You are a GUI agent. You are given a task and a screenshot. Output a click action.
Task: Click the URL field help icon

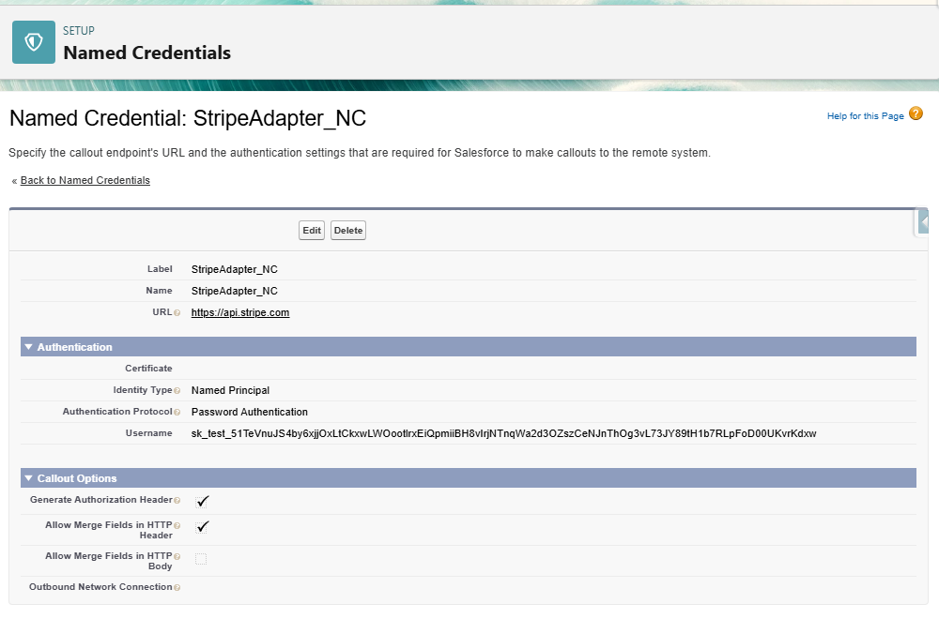tap(177, 313)
